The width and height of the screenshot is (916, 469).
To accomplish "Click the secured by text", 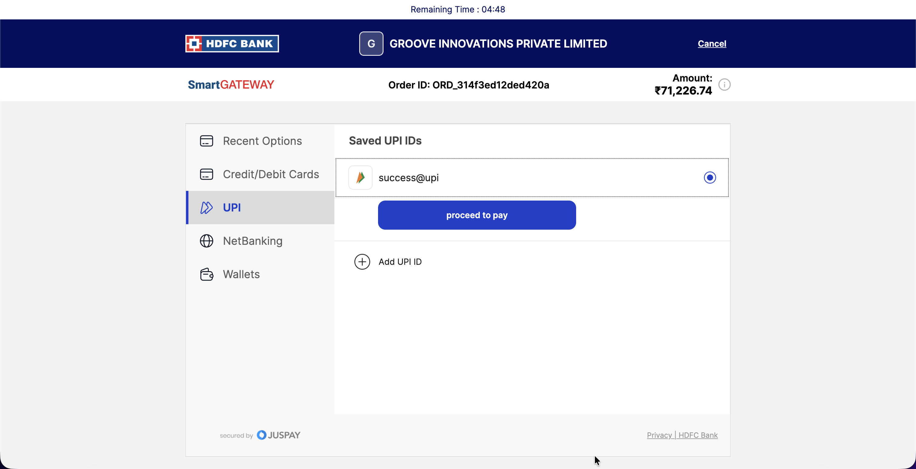I will click(236, 436).
